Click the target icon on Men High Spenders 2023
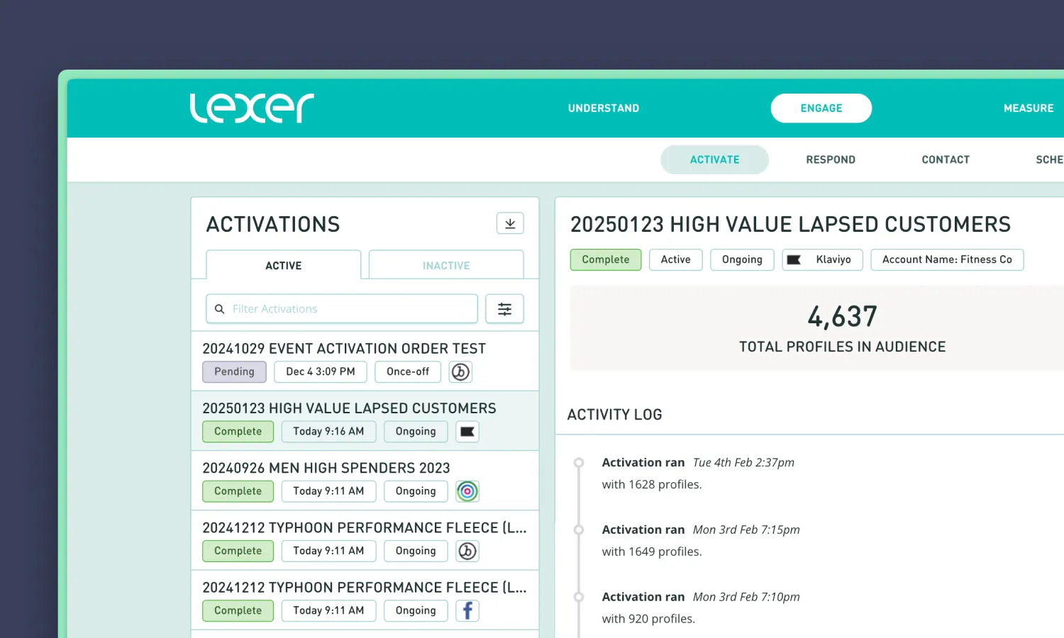The height and width of the screenshot is (638, 1064). (467, 491)
